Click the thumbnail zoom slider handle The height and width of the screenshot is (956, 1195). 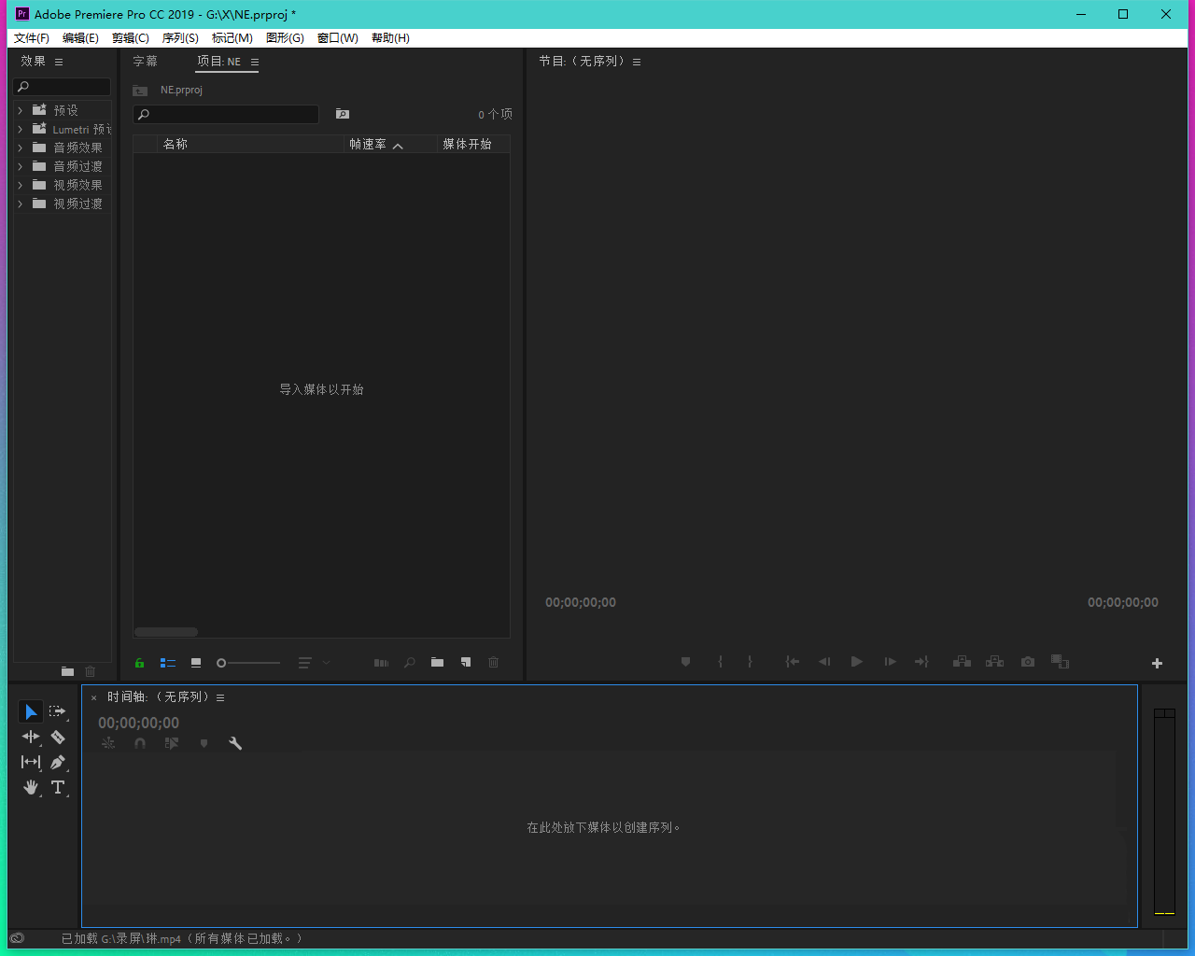[x=221, y=663]
